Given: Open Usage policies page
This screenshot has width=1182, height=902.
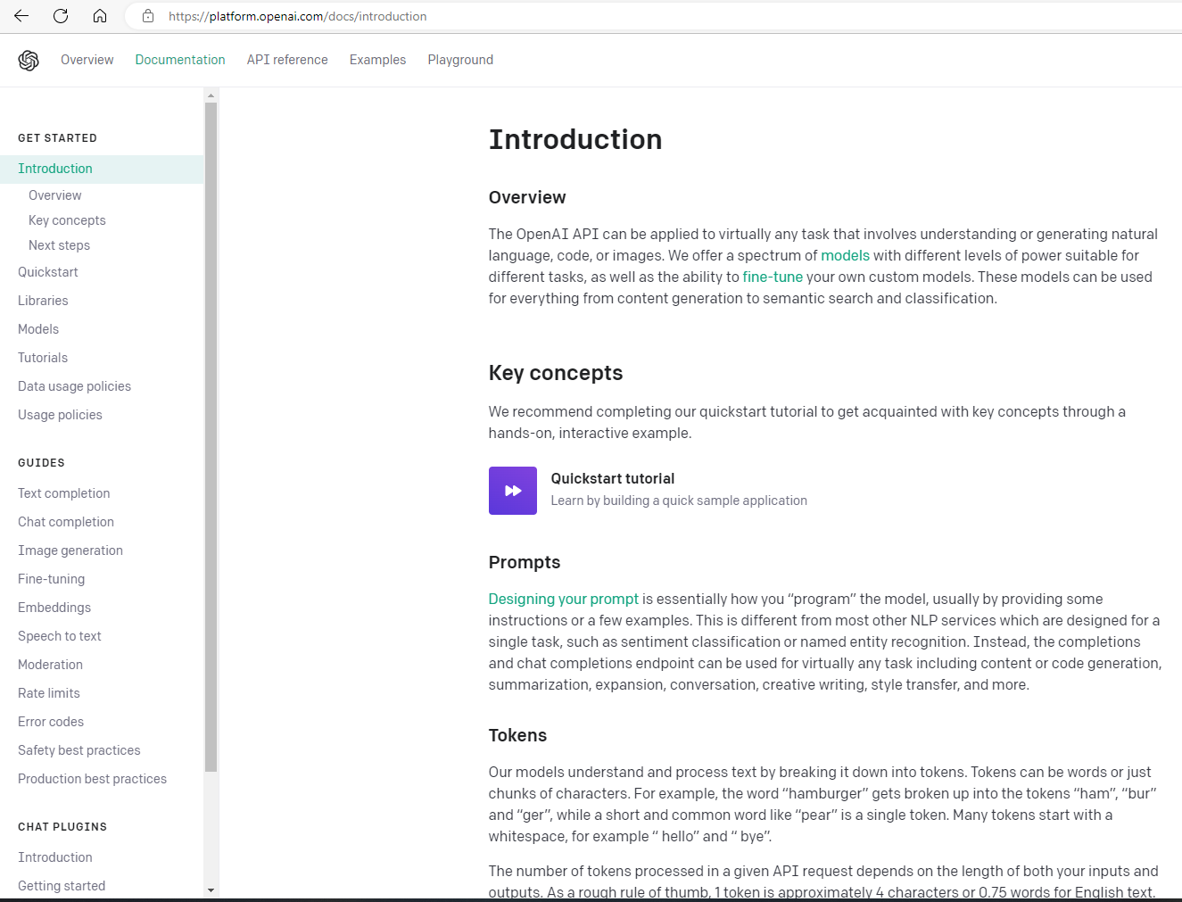Looking at the screenshot, I should tap(60, 415).
